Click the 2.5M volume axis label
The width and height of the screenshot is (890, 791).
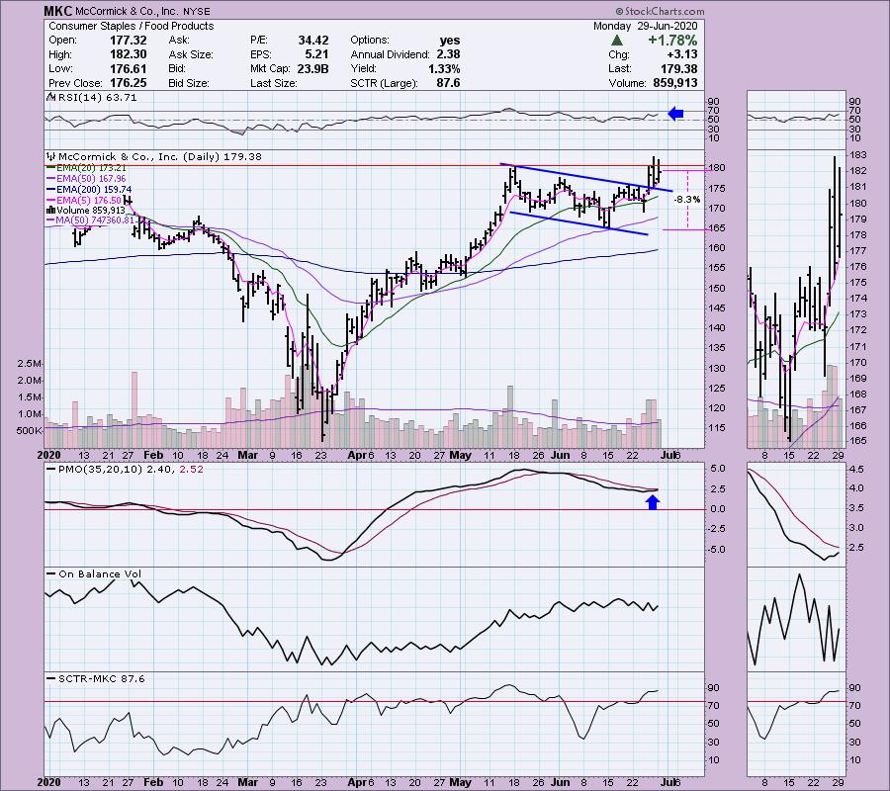(30, 364)
